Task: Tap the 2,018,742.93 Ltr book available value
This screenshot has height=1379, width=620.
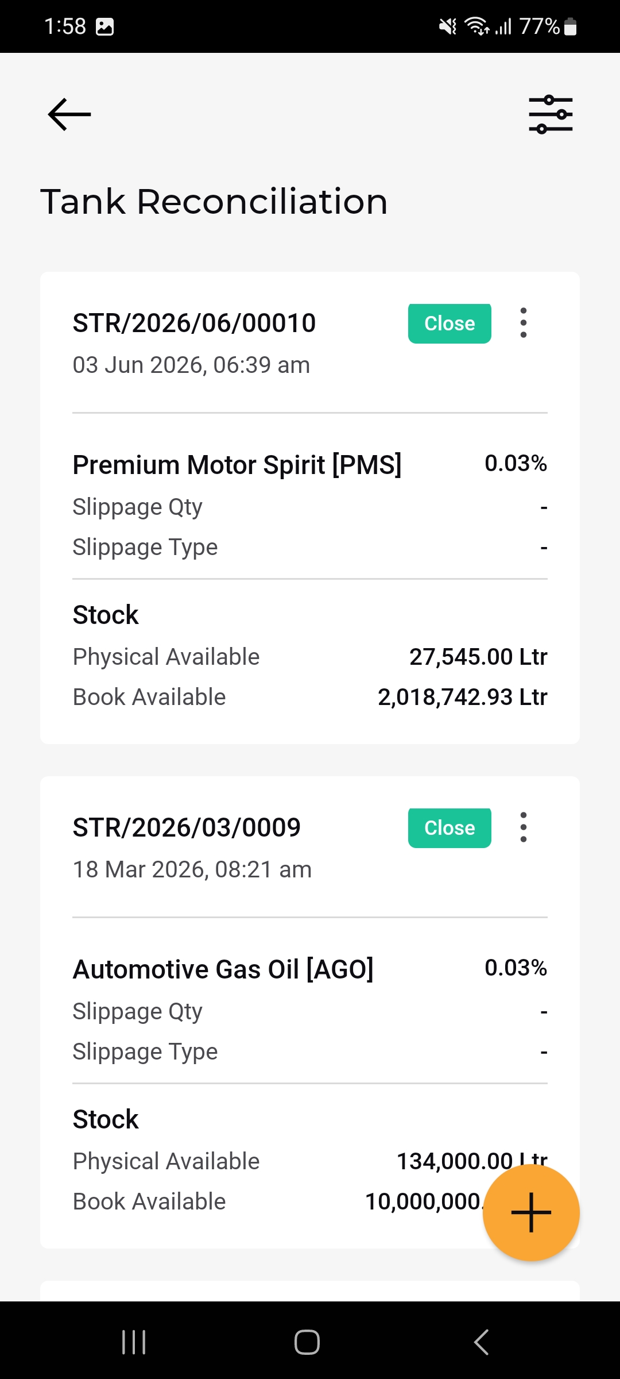Action: pos(462,697)
